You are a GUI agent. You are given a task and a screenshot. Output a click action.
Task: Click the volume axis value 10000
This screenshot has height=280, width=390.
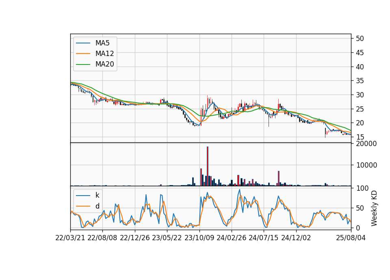[366, 165]
